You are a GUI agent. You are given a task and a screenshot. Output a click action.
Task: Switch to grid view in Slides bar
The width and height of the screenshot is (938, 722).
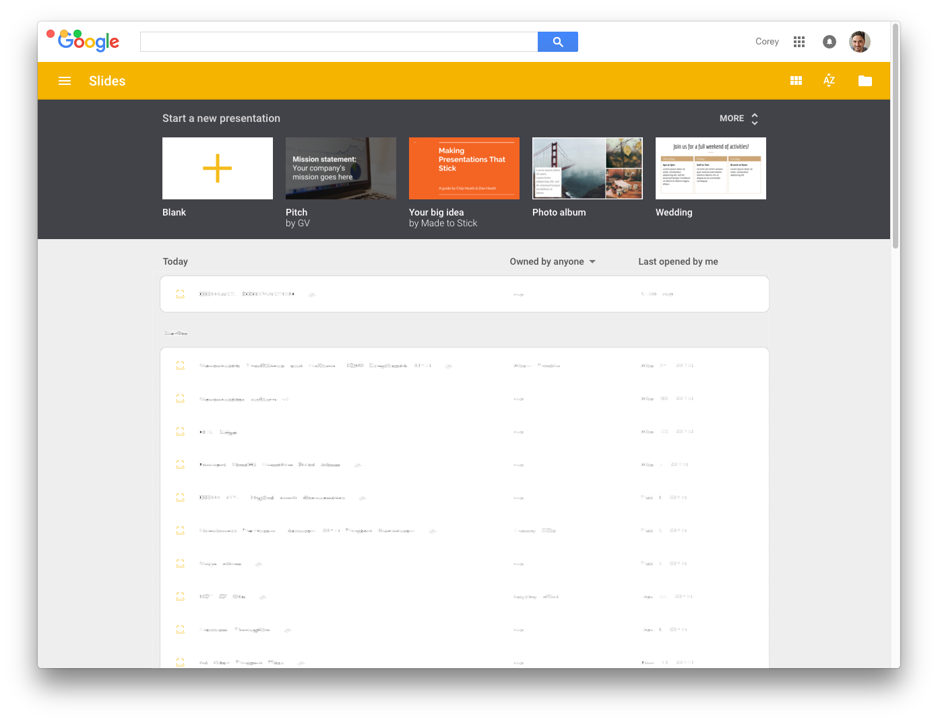(796, 81)
